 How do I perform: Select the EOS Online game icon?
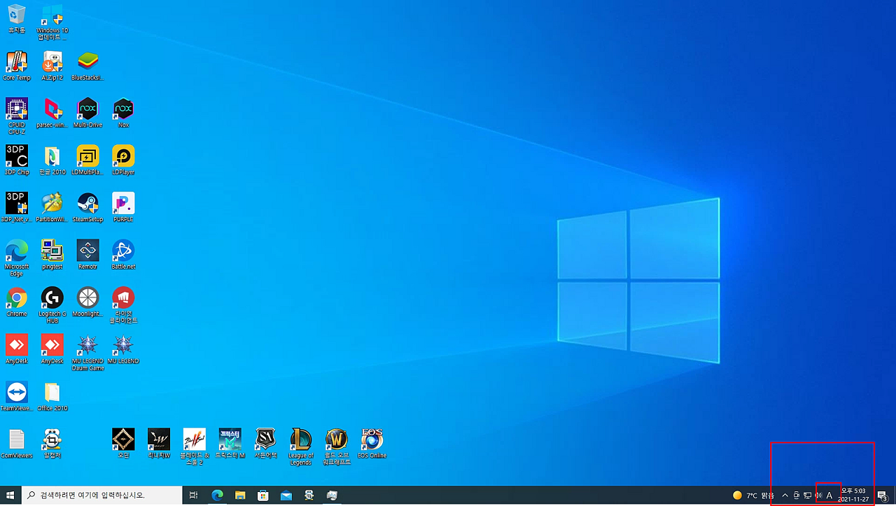click(x=372, y=443)
